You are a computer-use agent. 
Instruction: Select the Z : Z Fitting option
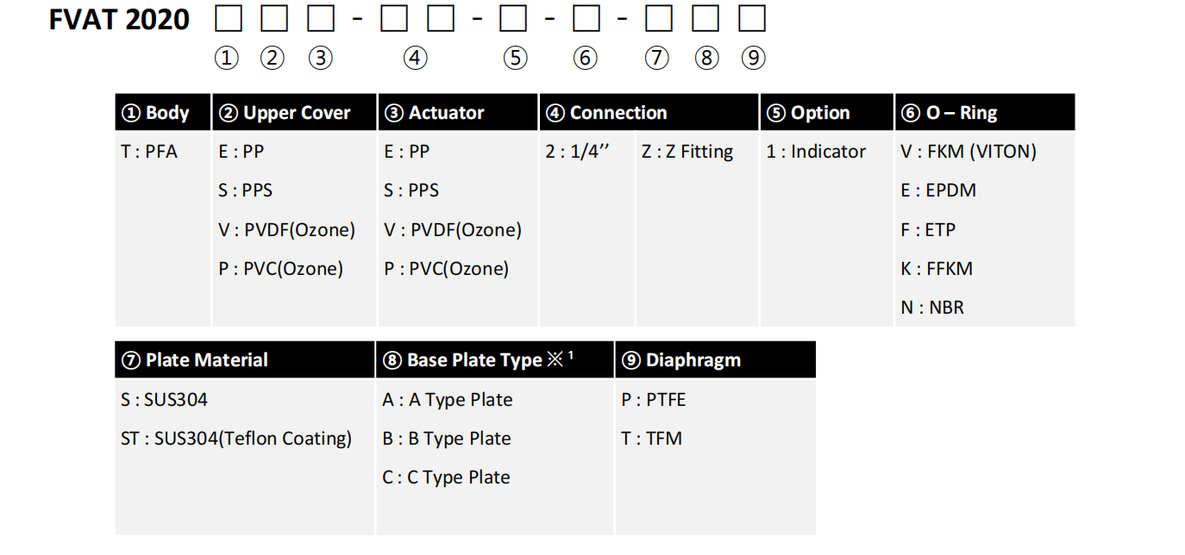click(687, 152)
